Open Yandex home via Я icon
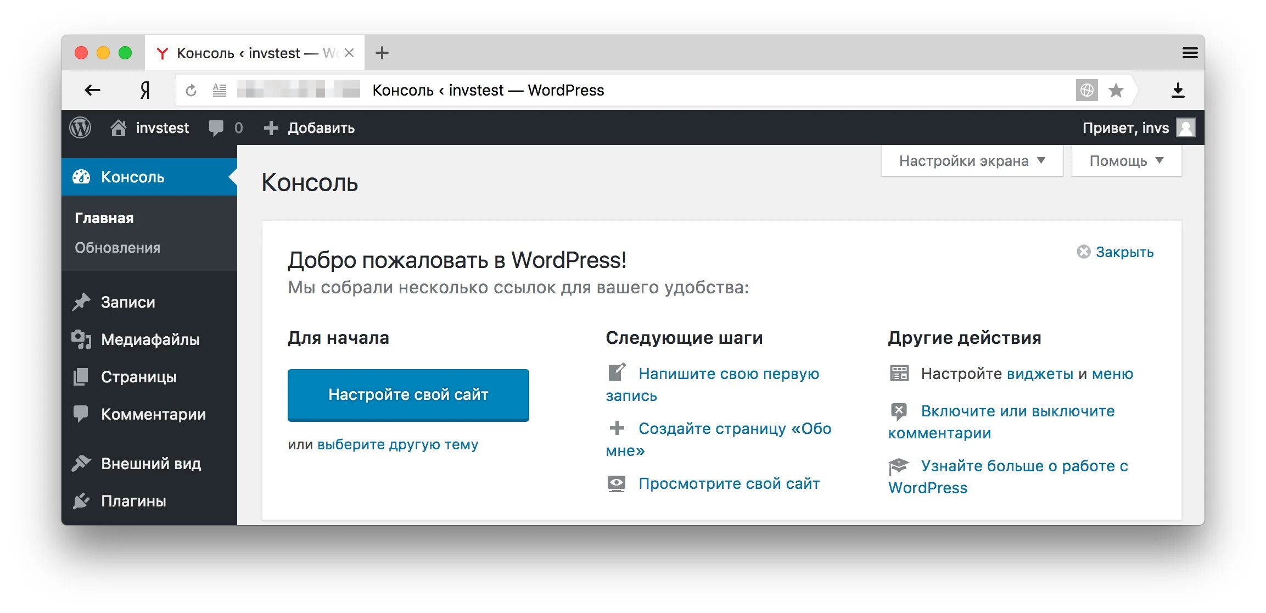 (x=144, y=90)
